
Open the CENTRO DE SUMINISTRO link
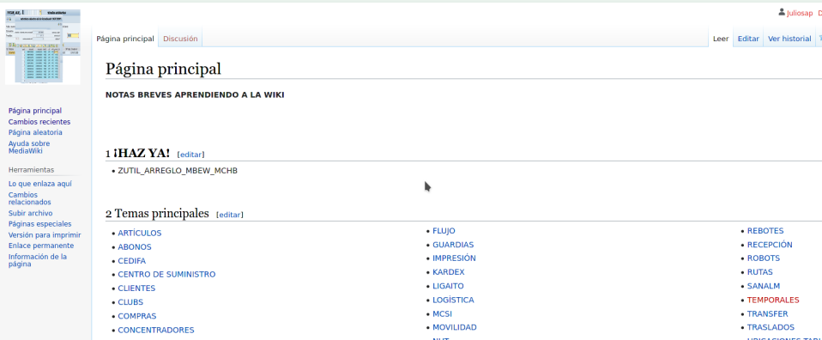coord(166,275)
